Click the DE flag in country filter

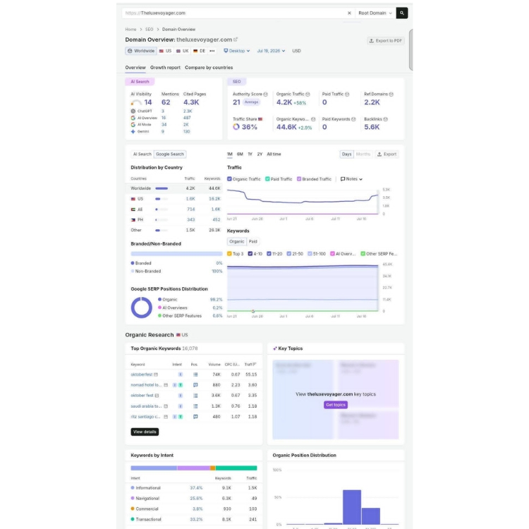click(195, 51)
